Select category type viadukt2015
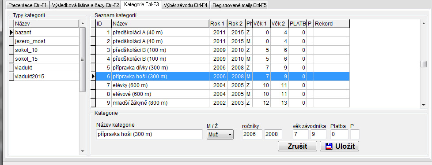Image resolution: width=432 pixels, height=165 pixels. [46, 76]
